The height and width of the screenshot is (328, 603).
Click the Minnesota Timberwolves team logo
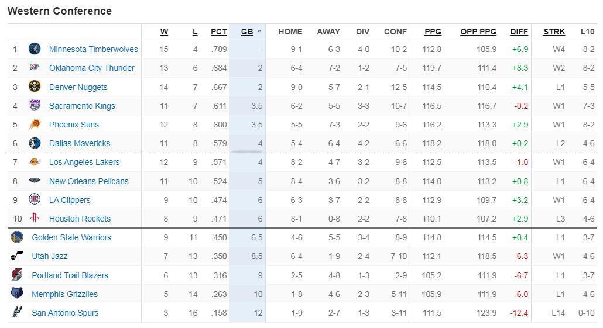tap(35, 49)
